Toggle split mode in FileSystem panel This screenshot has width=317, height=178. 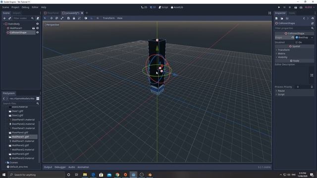(x=38, y=98)
